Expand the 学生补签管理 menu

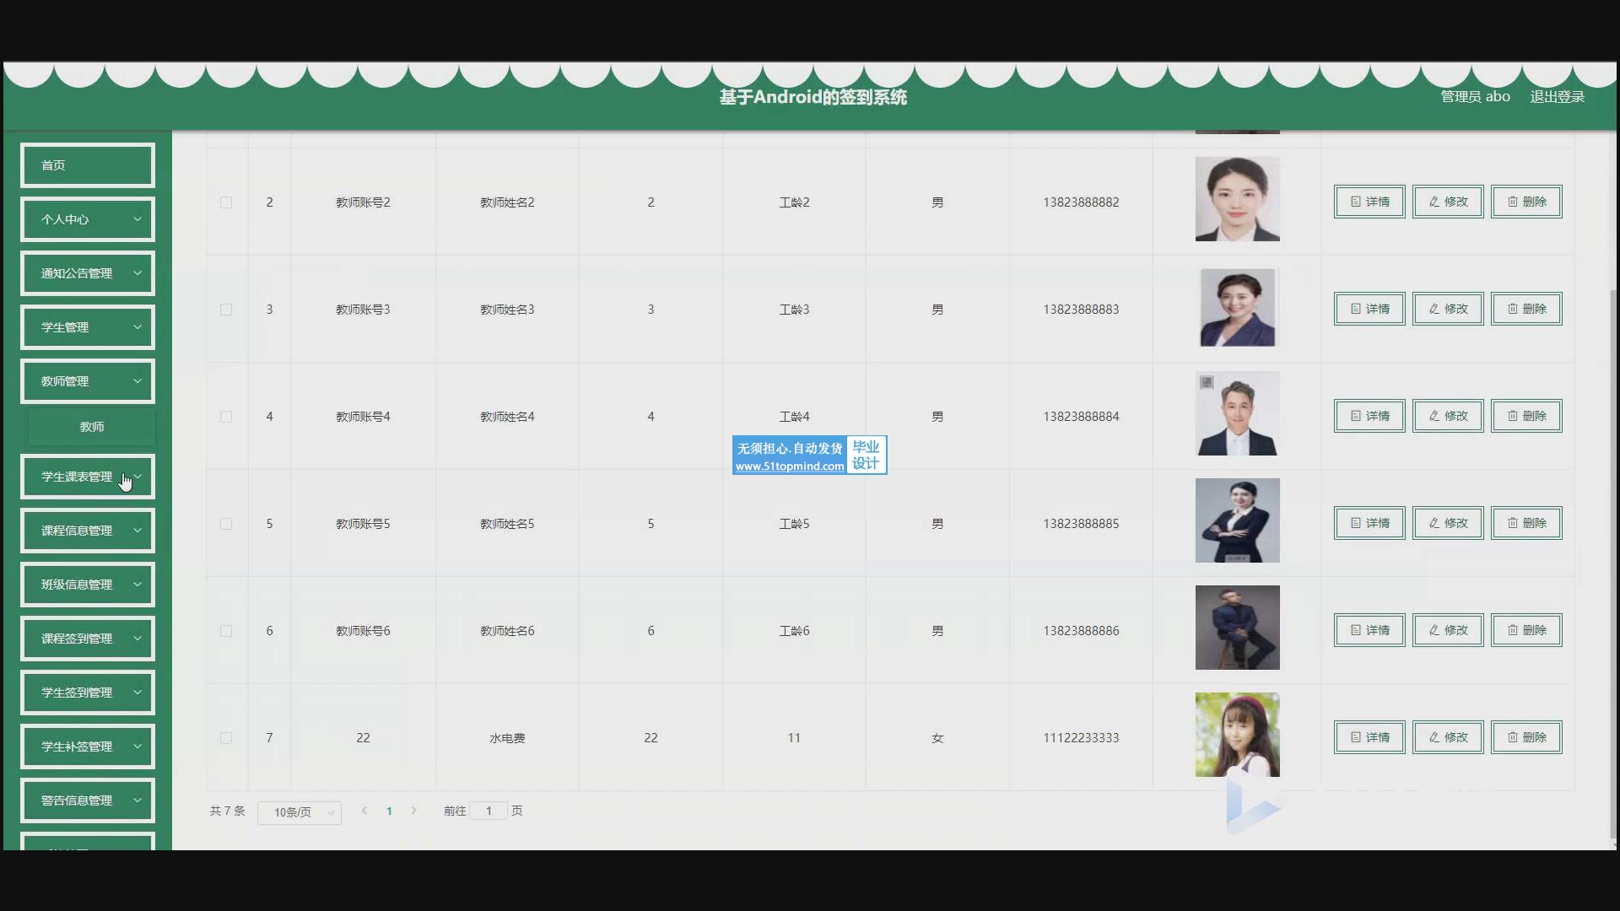coord(88,747)
